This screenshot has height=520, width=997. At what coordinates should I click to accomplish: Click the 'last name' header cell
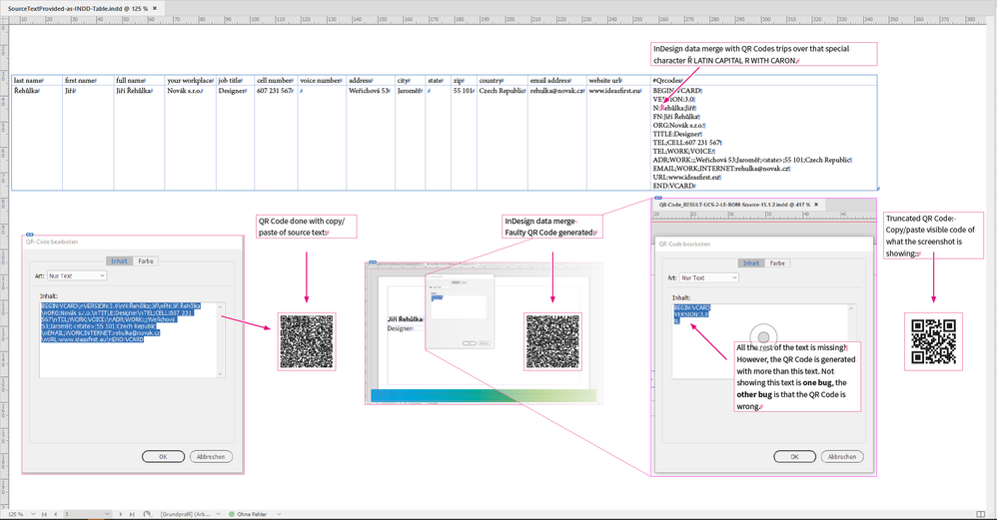point(37,81)
